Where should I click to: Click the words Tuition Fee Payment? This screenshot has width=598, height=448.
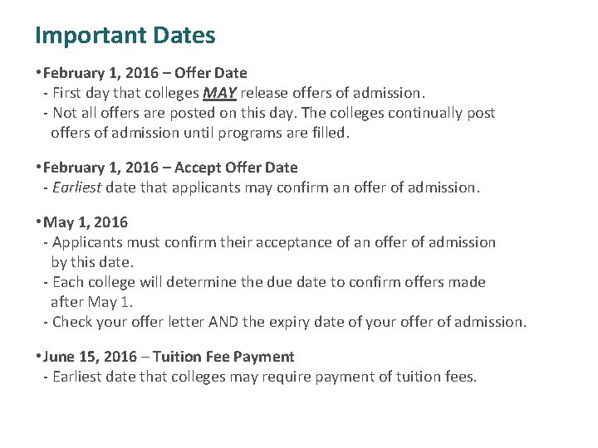[x=223, y=357]
